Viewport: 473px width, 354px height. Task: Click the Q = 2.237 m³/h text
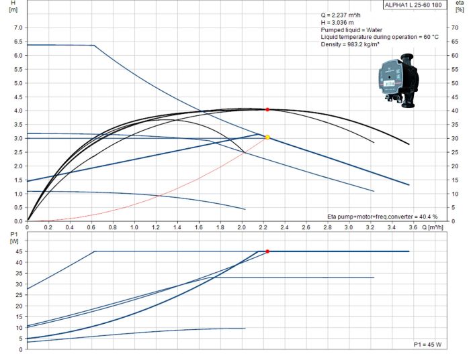(x=345, y=15)
